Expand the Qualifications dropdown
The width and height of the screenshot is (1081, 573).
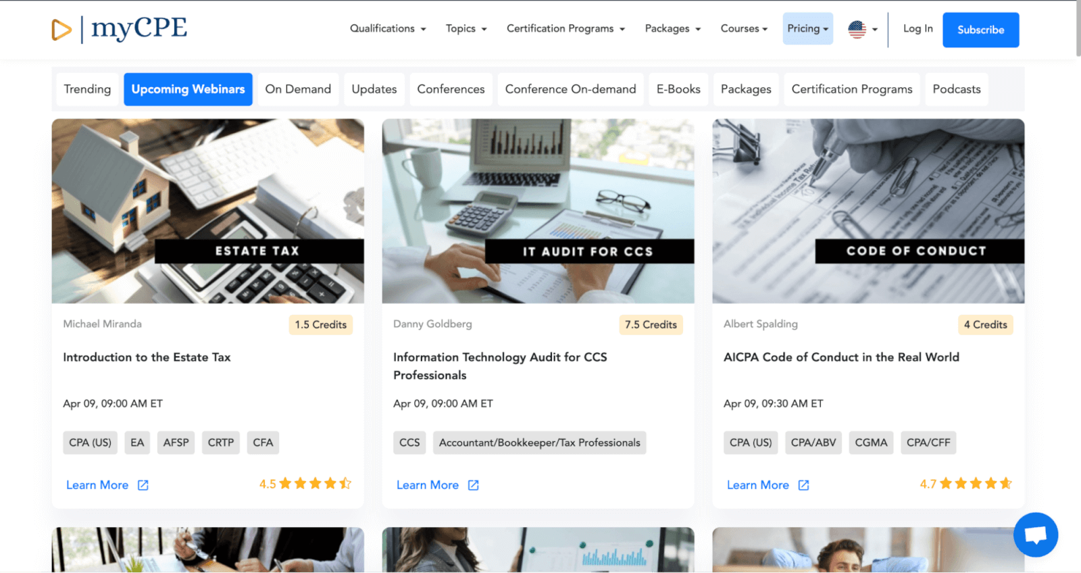tap(388, 28)
